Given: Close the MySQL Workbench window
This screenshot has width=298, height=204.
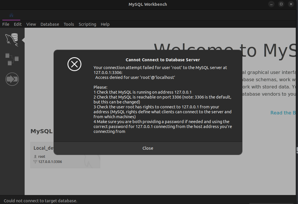Looking at the screenshot, I should click(x=291, y=4).
